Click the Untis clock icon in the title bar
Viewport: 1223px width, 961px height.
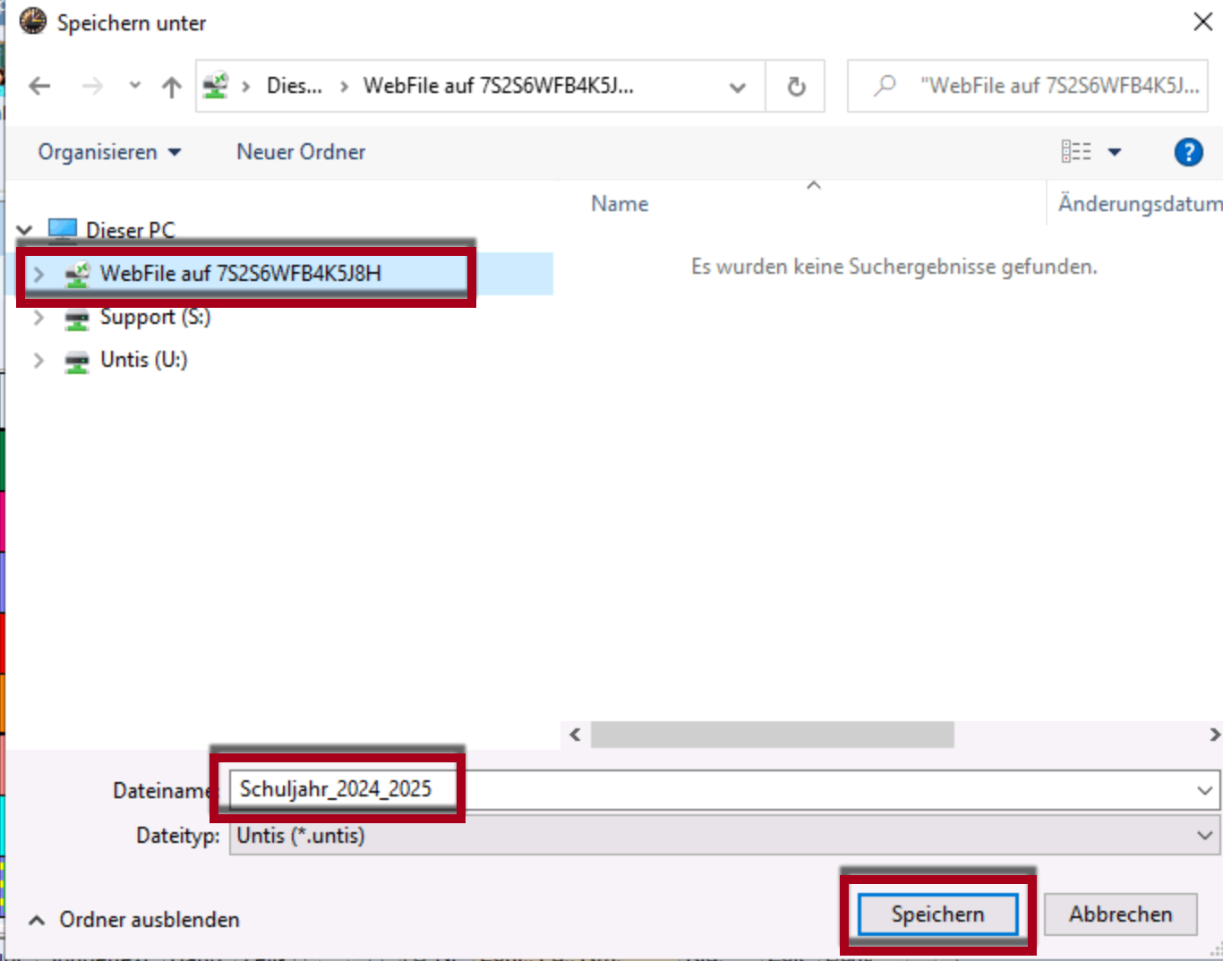(x=32, y=21)
